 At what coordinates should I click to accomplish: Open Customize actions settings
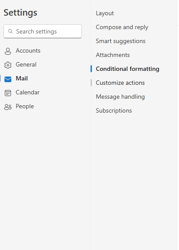(120, 83)
